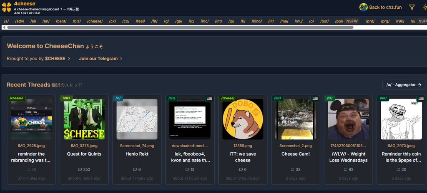Click comment icon showing 92 replies

[346, 169]
